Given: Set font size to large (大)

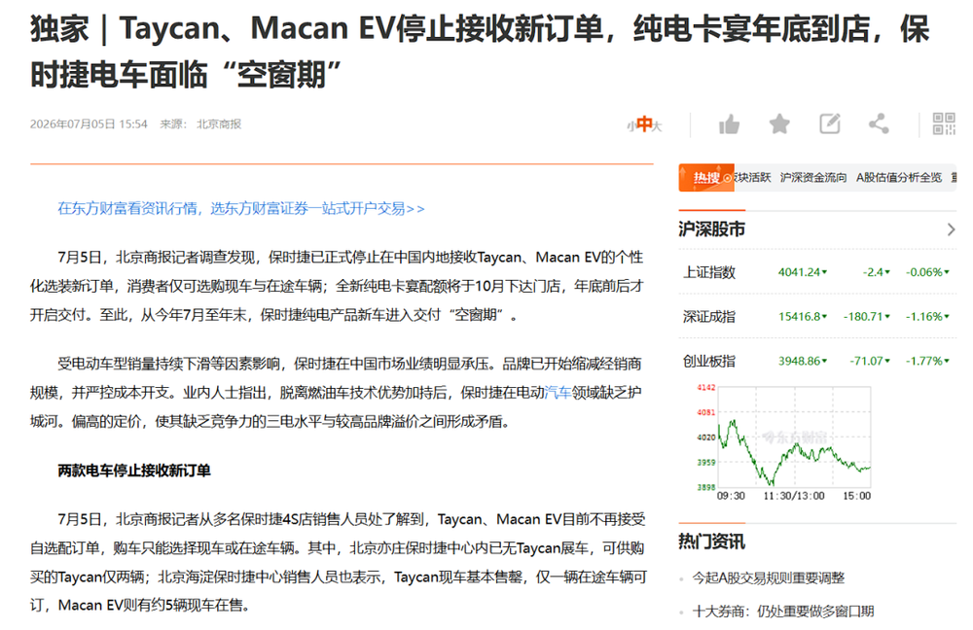Looking at the screenshot, I should pos(657,126).
